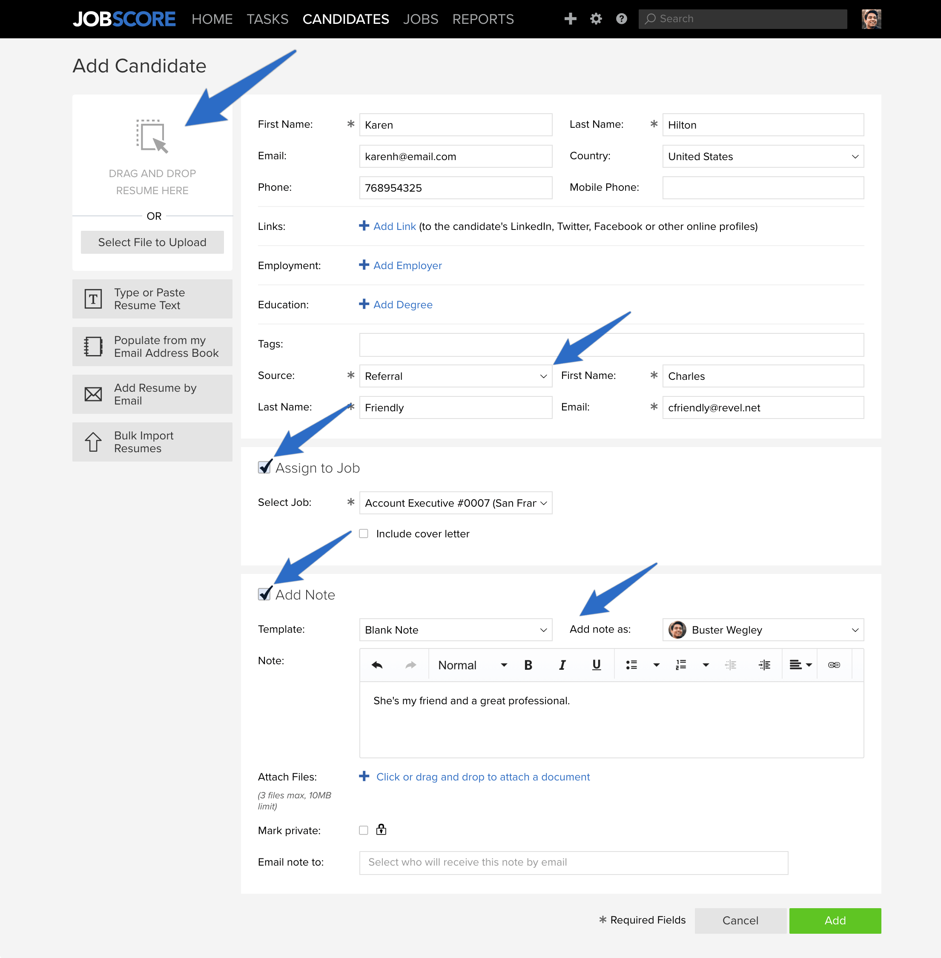Click the insert link icon in note toolbar
Viewport: 941px width, 958px height.
[x=834, y=665]
